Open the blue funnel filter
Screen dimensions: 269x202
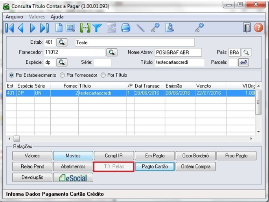(97, 28)
